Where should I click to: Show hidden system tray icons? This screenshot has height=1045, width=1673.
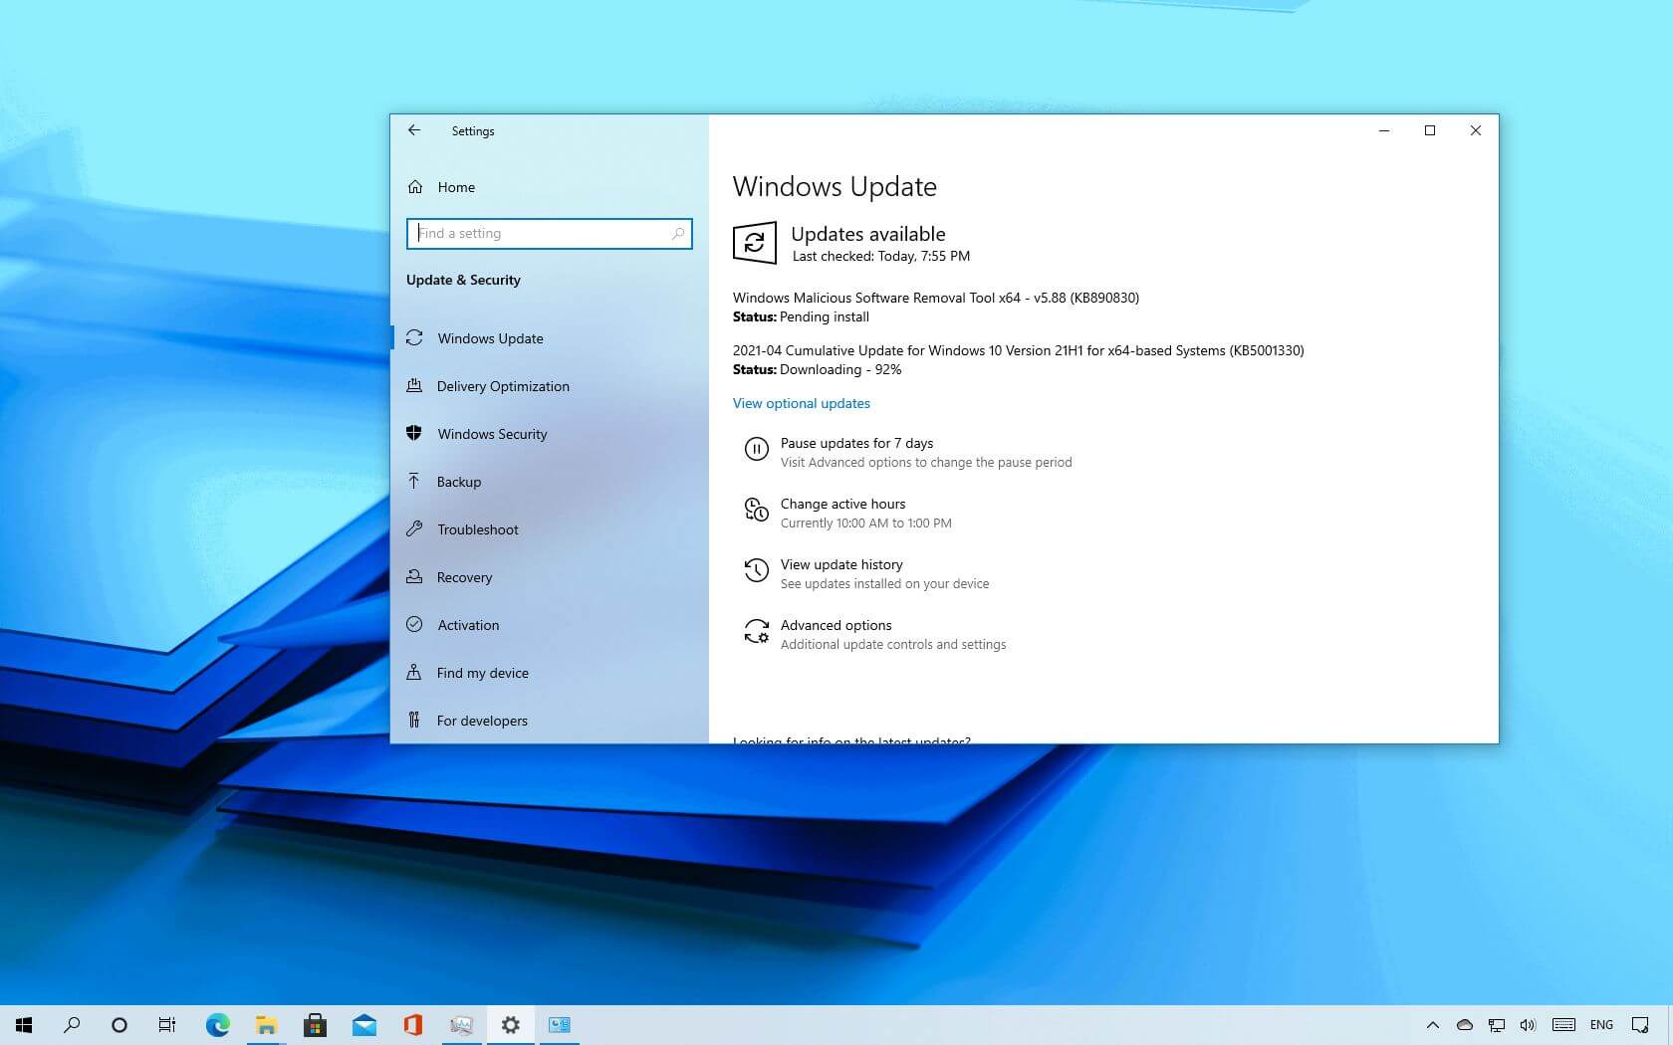tap(1433, 1025)
